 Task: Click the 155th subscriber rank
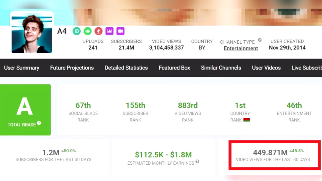click(x=136, y=105)
